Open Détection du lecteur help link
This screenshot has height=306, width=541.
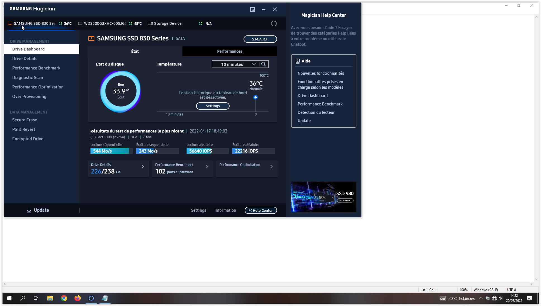click(x=316, y=112)
